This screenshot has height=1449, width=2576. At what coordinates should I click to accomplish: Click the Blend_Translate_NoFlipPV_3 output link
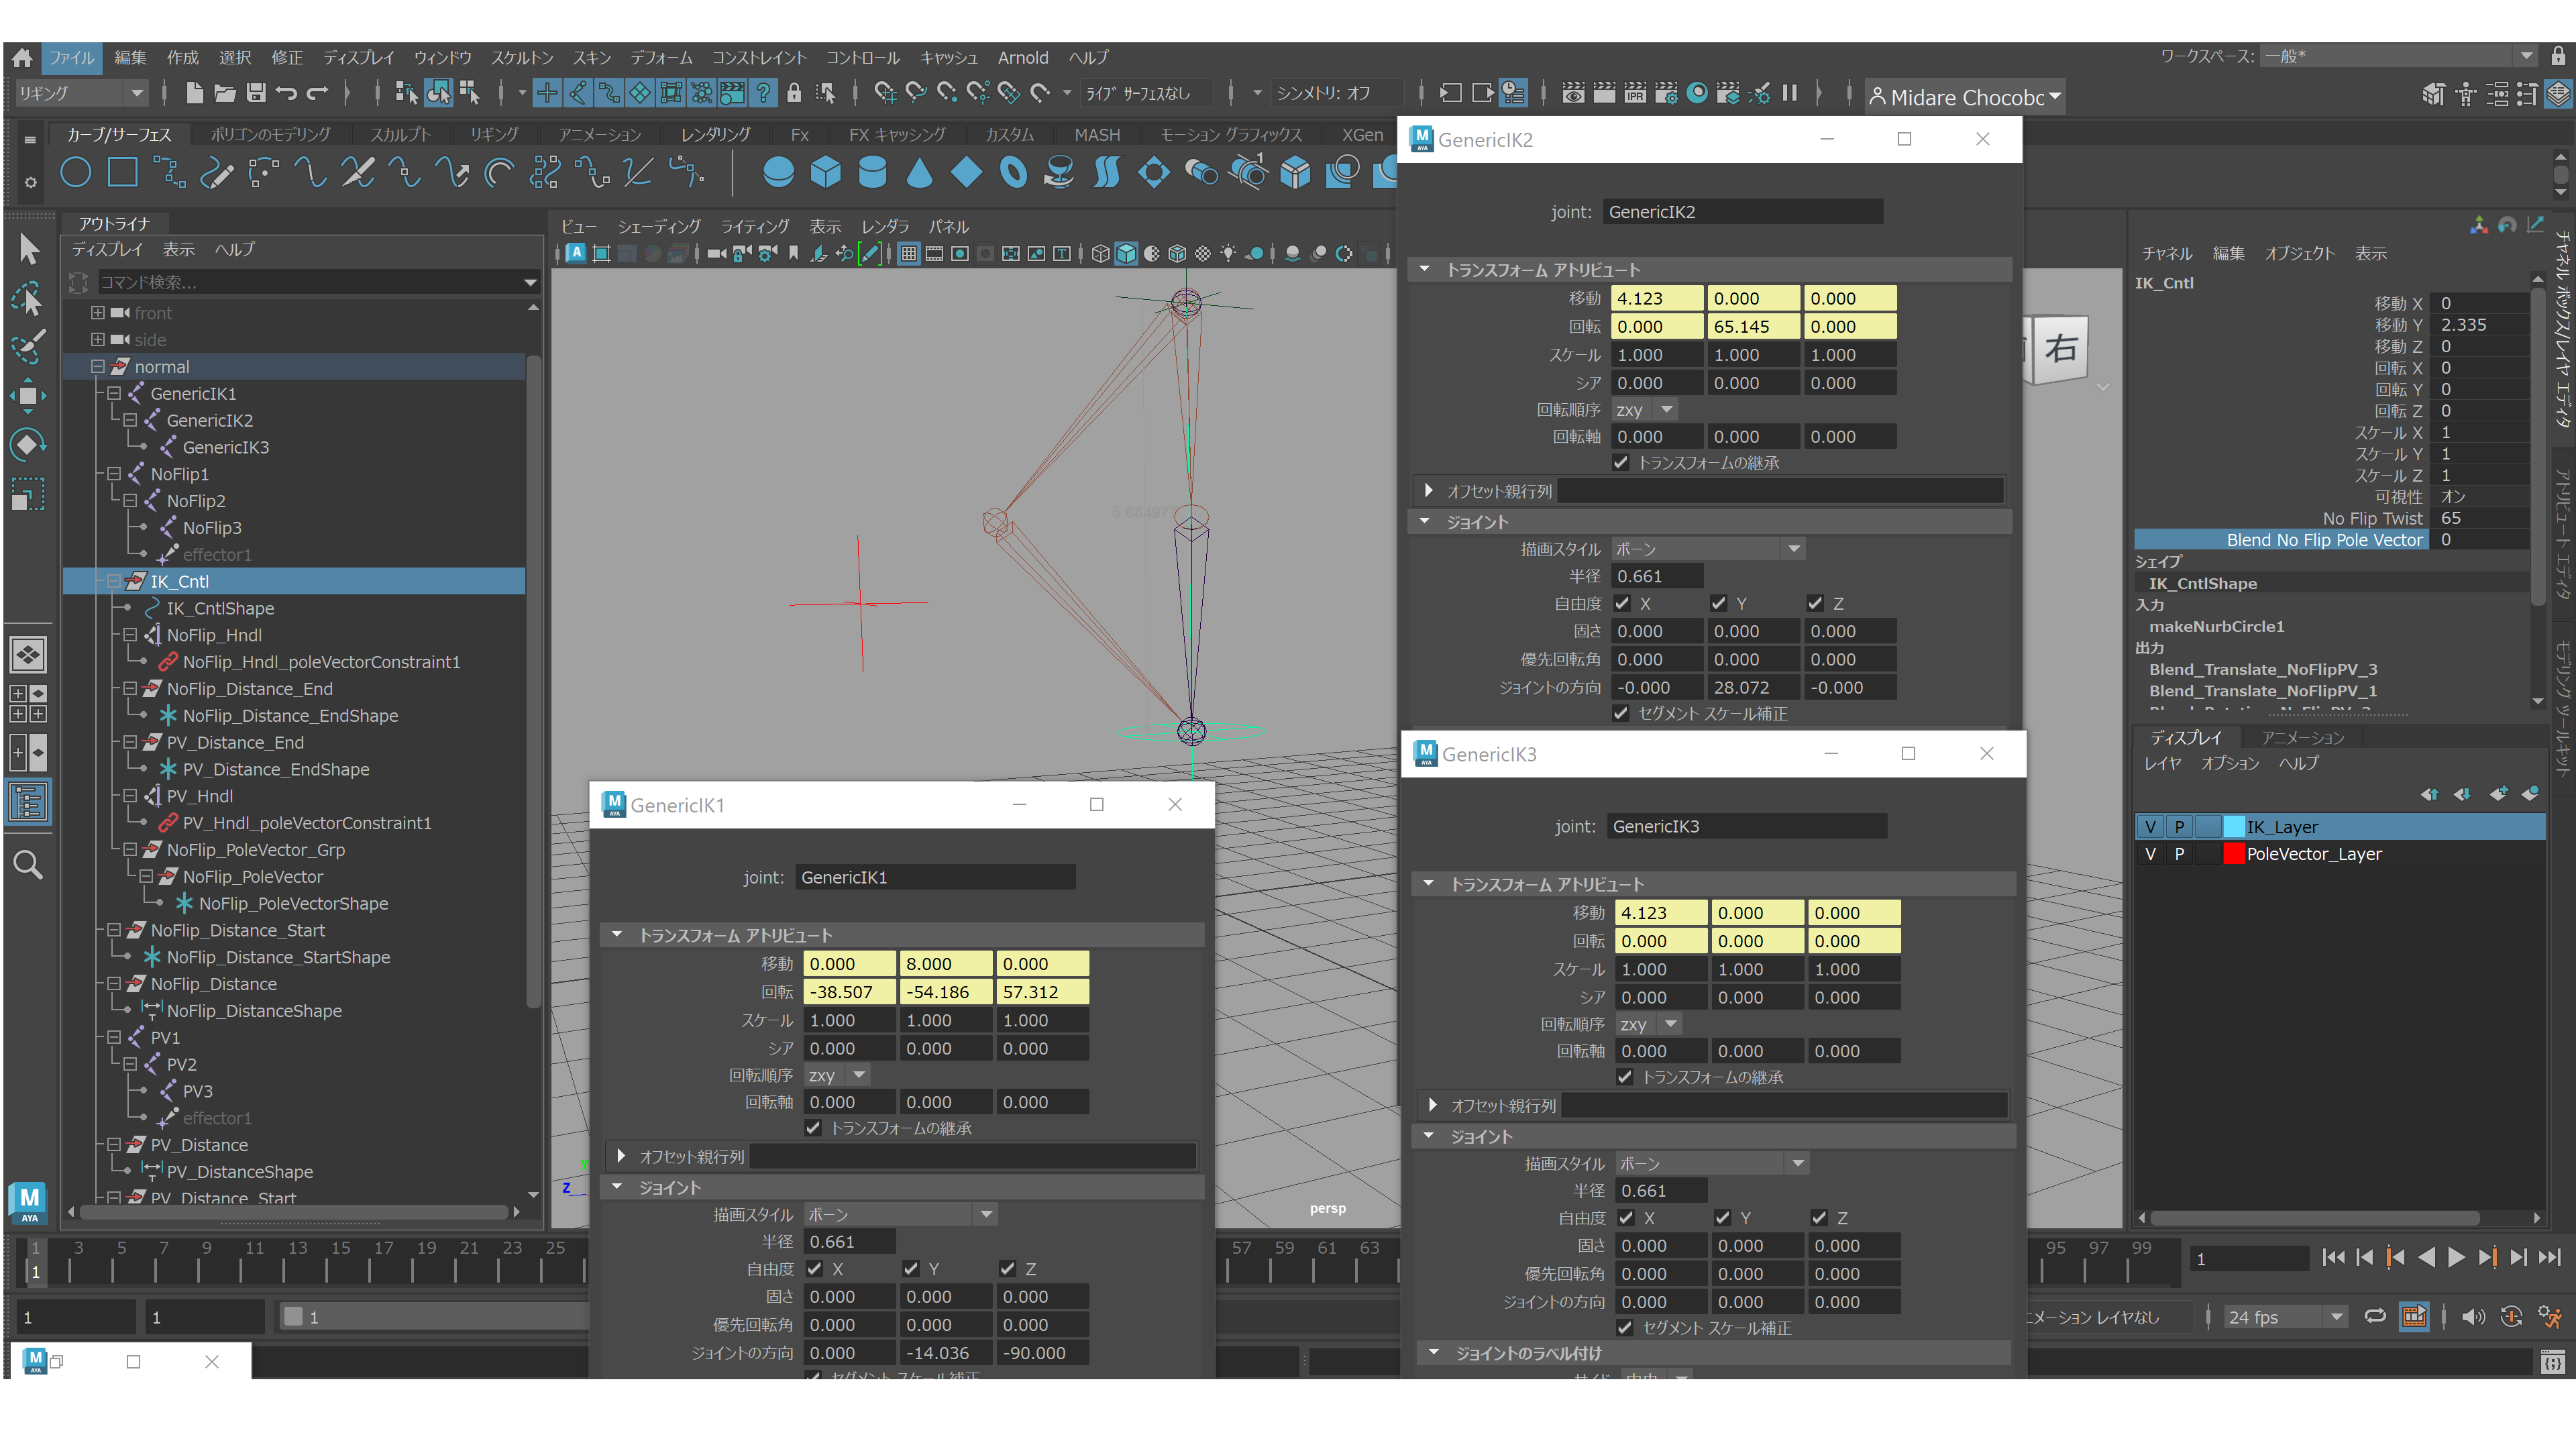pyautogui.click(x=2264, y=669)
